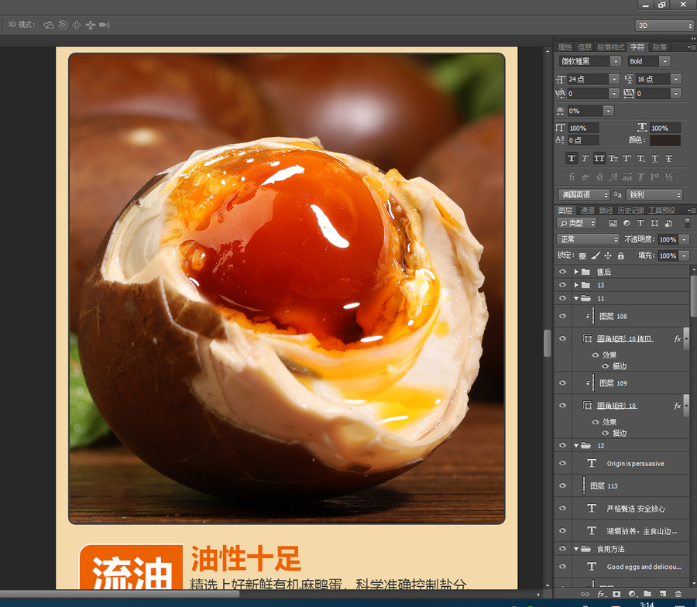697x607 pixels.
Task: Hide the 售后 group layer
Action: pos(562,272)
